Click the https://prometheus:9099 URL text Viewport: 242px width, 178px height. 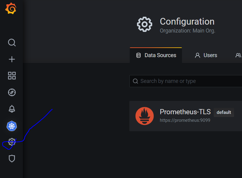[185, 120]
